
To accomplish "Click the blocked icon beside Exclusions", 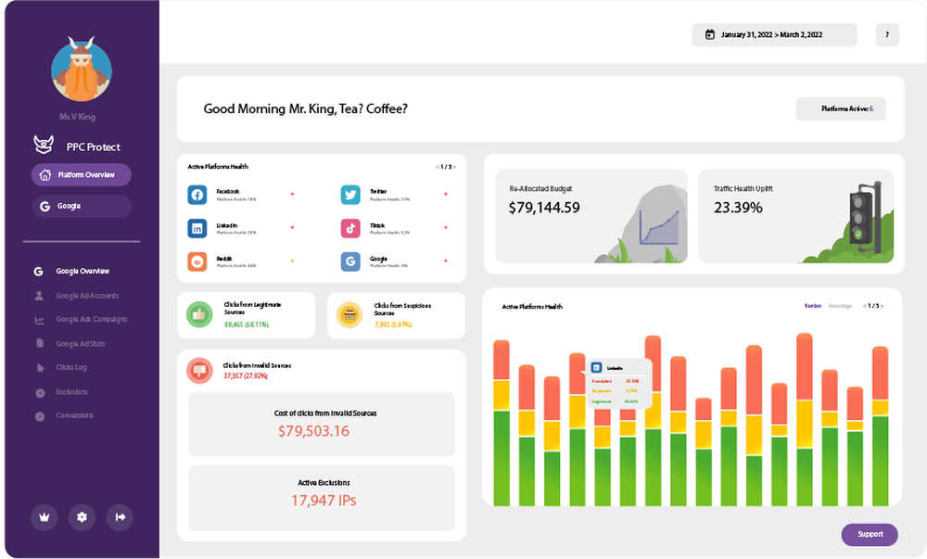I will 40,392.
